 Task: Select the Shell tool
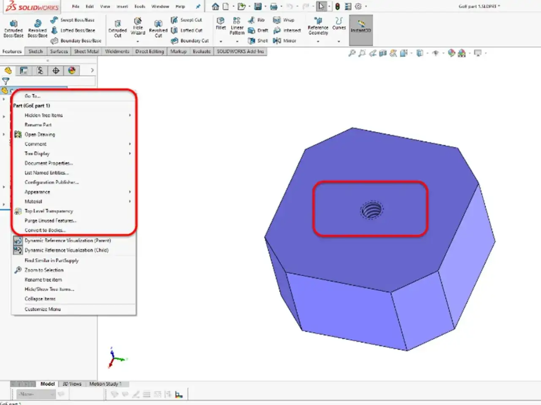pos(257,41)
